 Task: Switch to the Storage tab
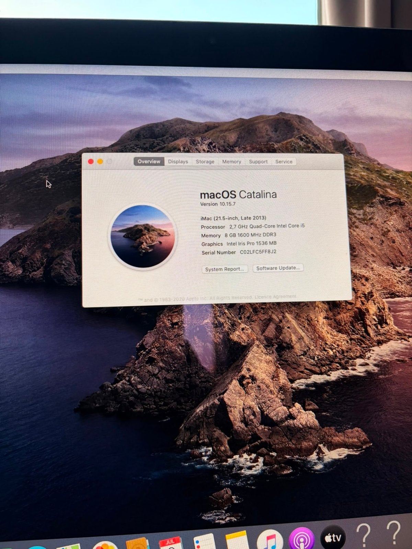coord(205,162)
